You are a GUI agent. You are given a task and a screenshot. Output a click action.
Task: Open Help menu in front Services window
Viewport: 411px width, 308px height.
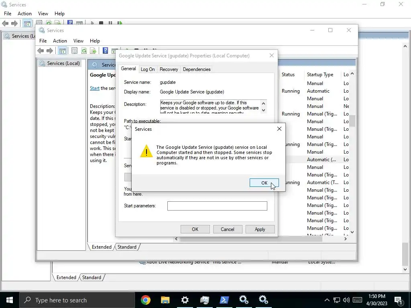[95, 41]
